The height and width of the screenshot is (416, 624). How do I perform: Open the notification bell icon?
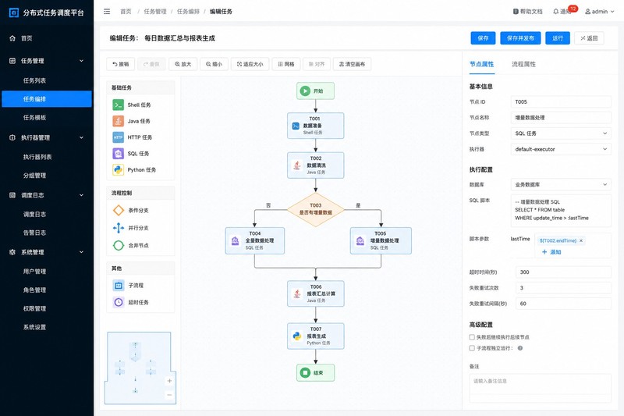[x=556, y=12]
